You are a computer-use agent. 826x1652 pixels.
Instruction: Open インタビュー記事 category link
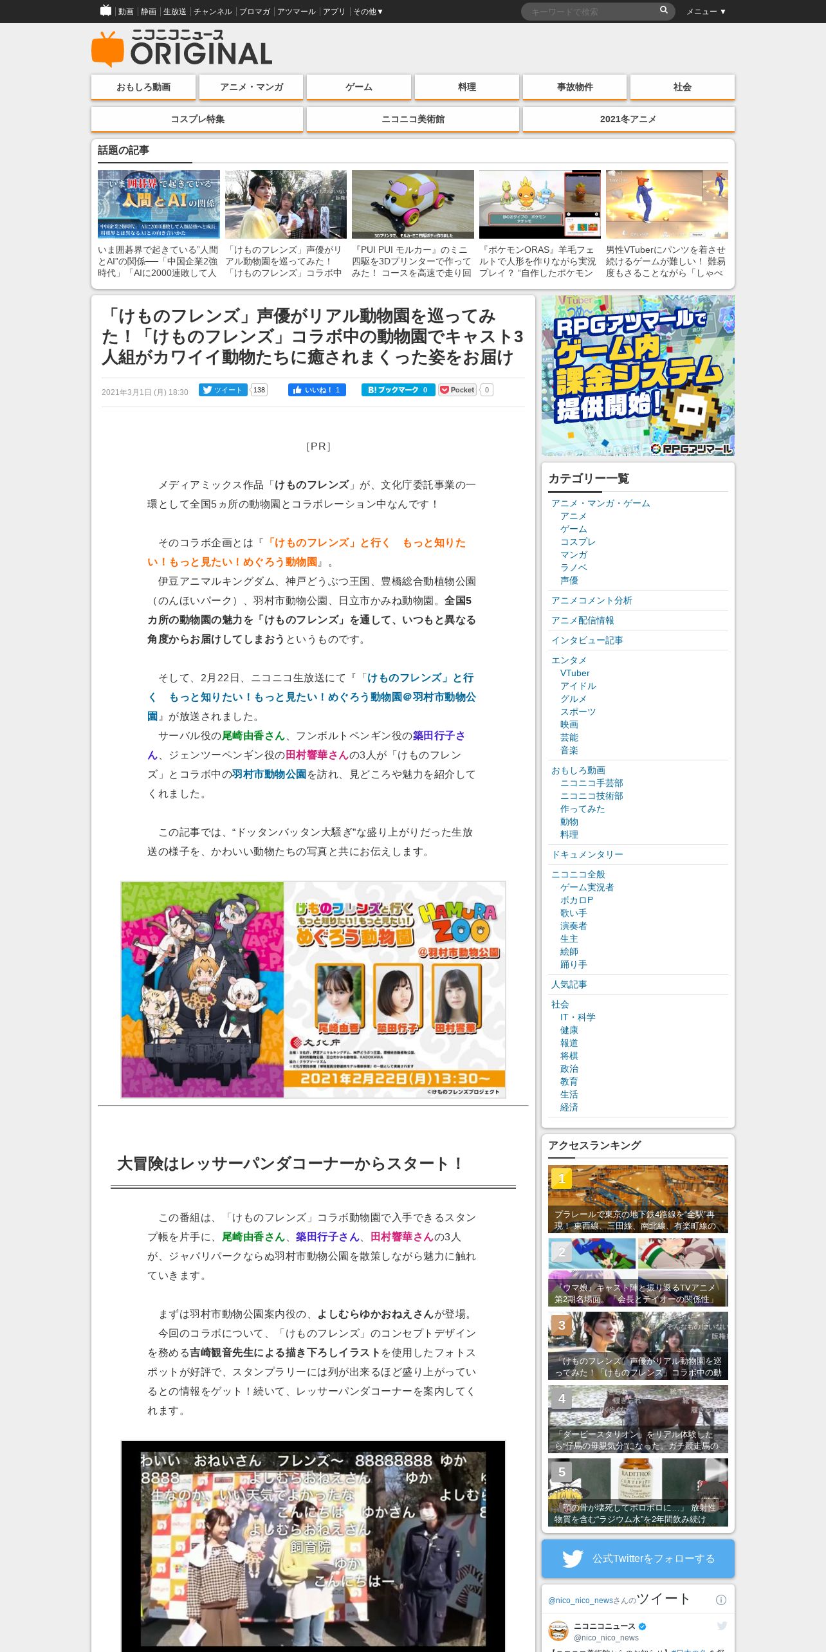[587, 640]
